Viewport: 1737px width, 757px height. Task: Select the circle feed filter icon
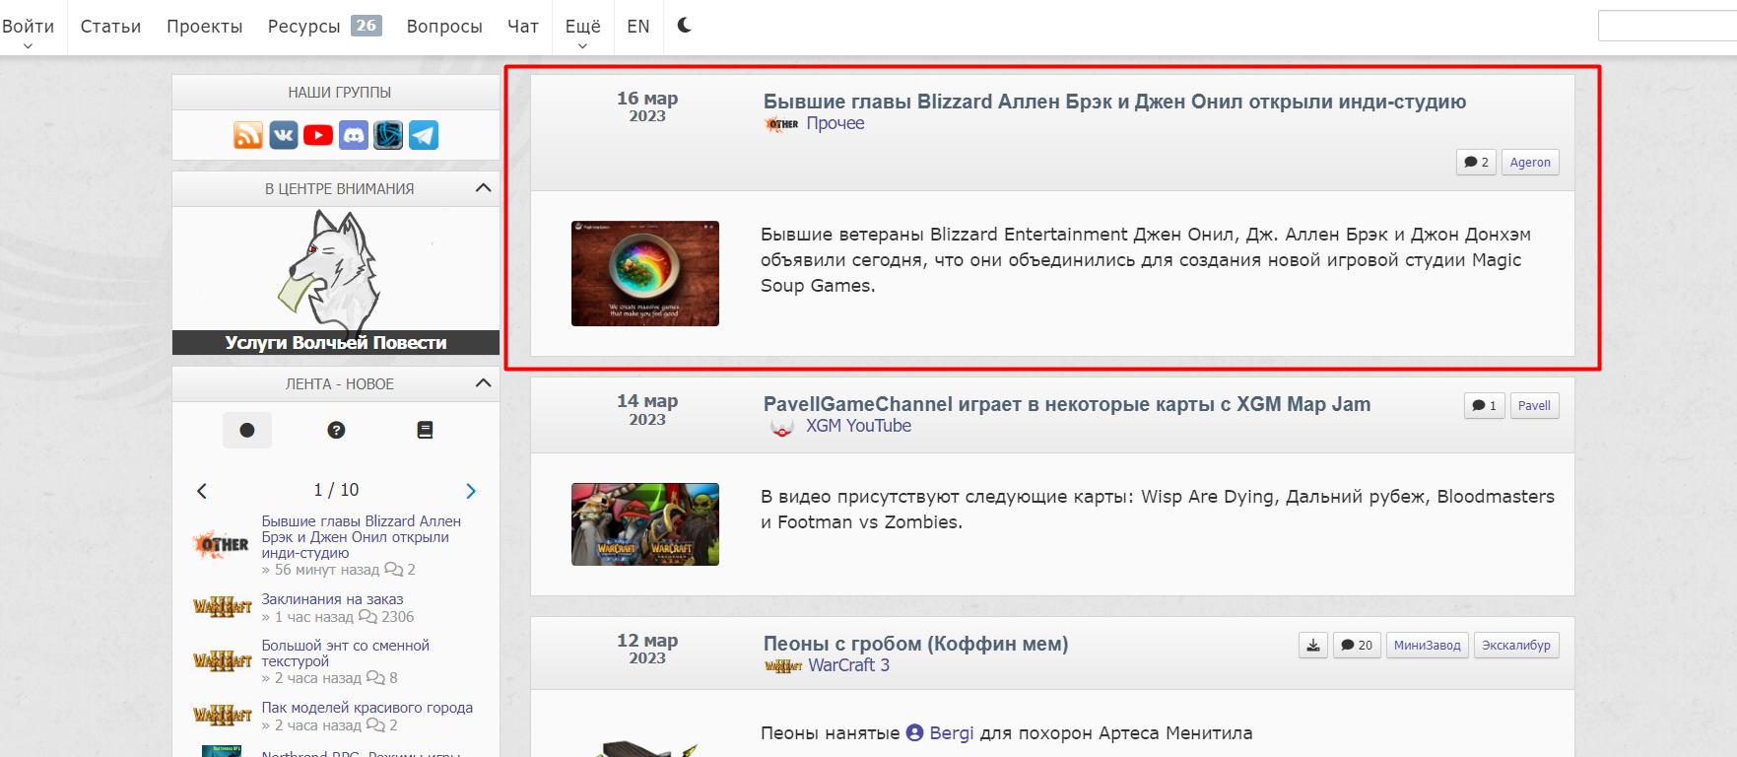click(x=247, y=430)
